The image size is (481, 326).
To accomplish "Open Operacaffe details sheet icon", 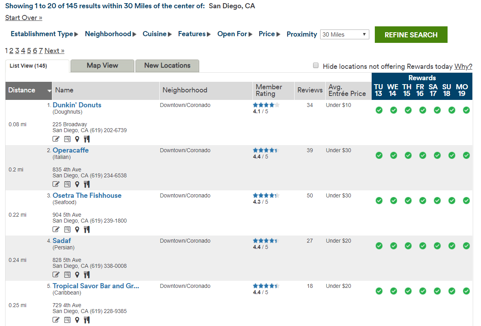I will 67,184.
